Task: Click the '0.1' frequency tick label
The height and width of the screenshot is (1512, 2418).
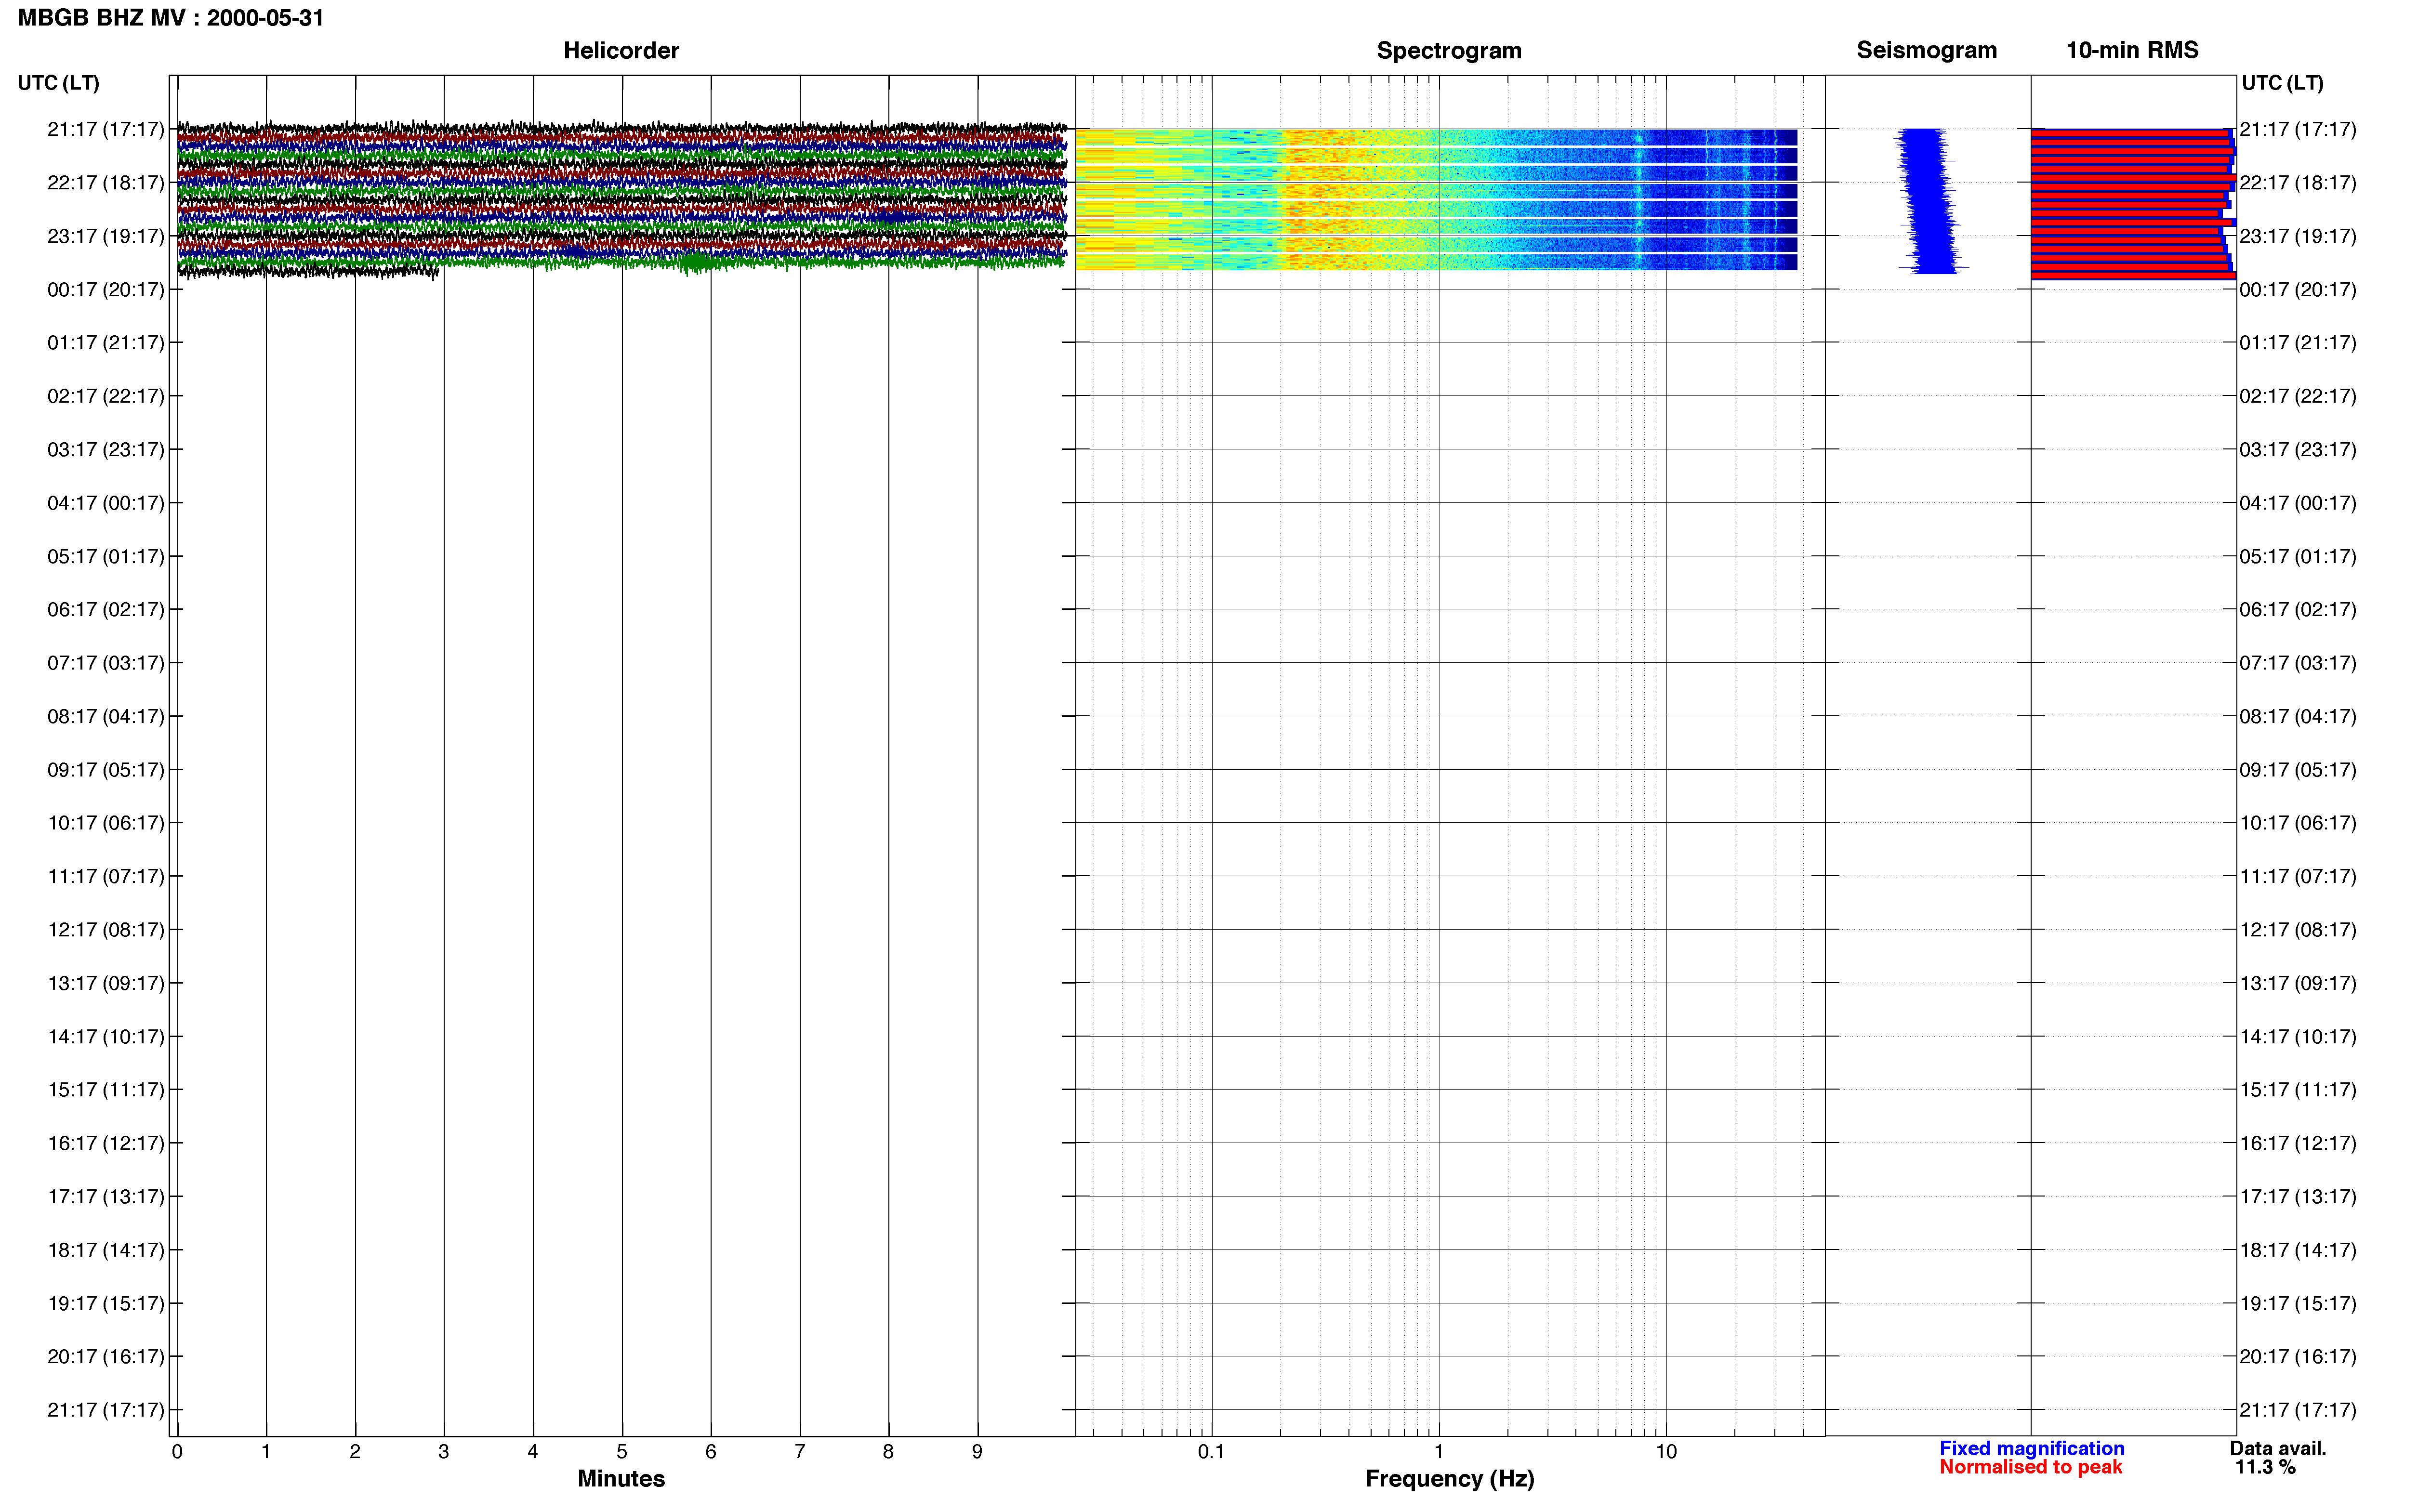Action: (1211, 1452)
